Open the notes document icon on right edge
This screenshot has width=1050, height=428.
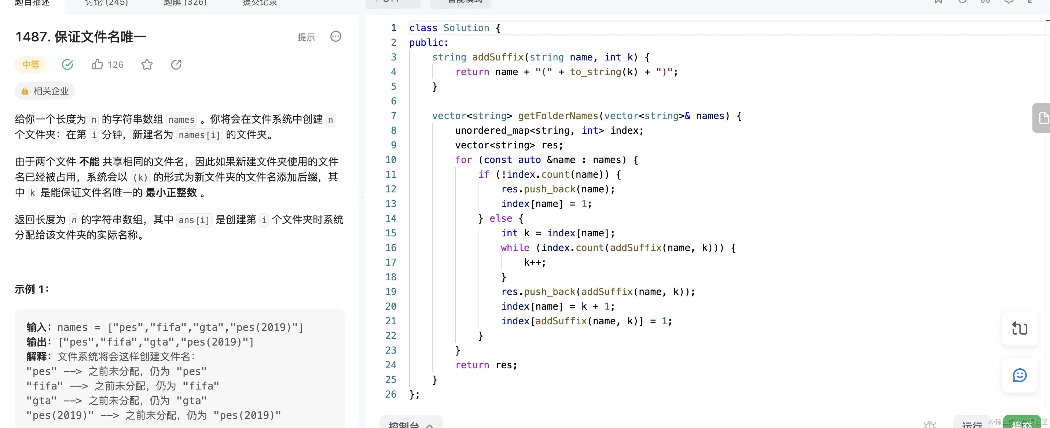click(1043, 118)
